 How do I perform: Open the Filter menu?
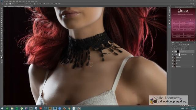(23, 1)
